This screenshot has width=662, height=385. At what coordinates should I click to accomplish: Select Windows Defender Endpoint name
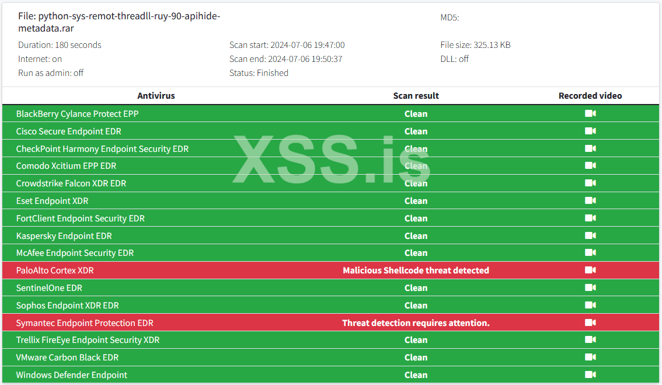(x=71, y=375)
